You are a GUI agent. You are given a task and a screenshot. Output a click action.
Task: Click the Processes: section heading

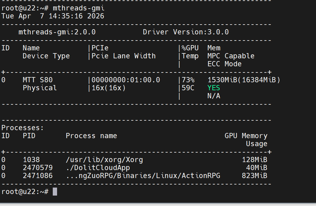point(23,128)
